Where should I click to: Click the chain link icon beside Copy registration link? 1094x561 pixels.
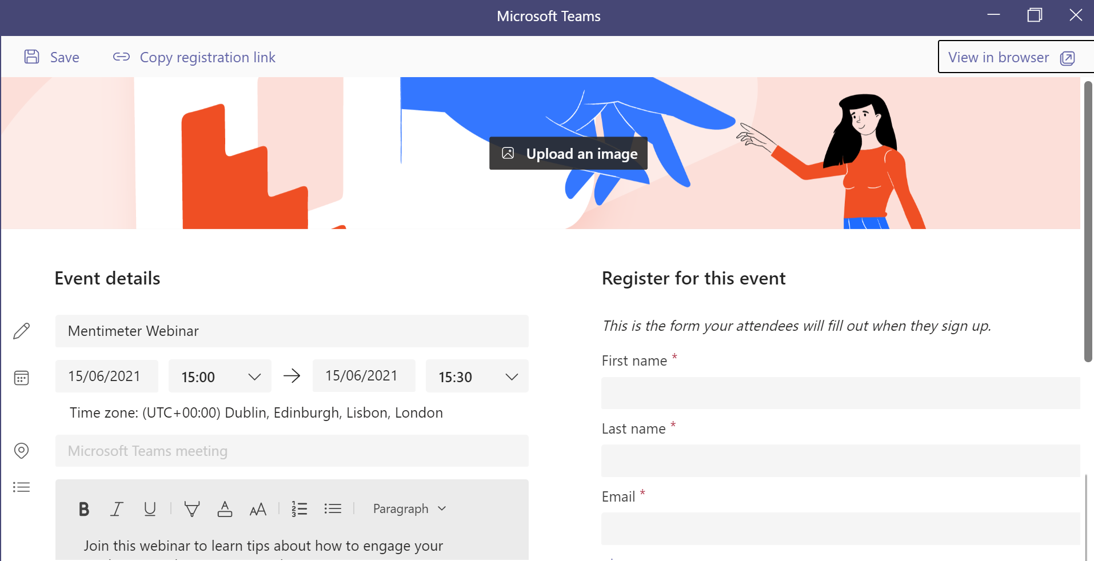[121, 57]
